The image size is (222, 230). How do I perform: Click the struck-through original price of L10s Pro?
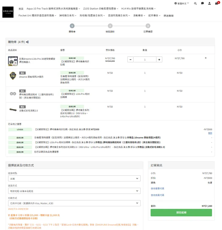tap(110, 61)
